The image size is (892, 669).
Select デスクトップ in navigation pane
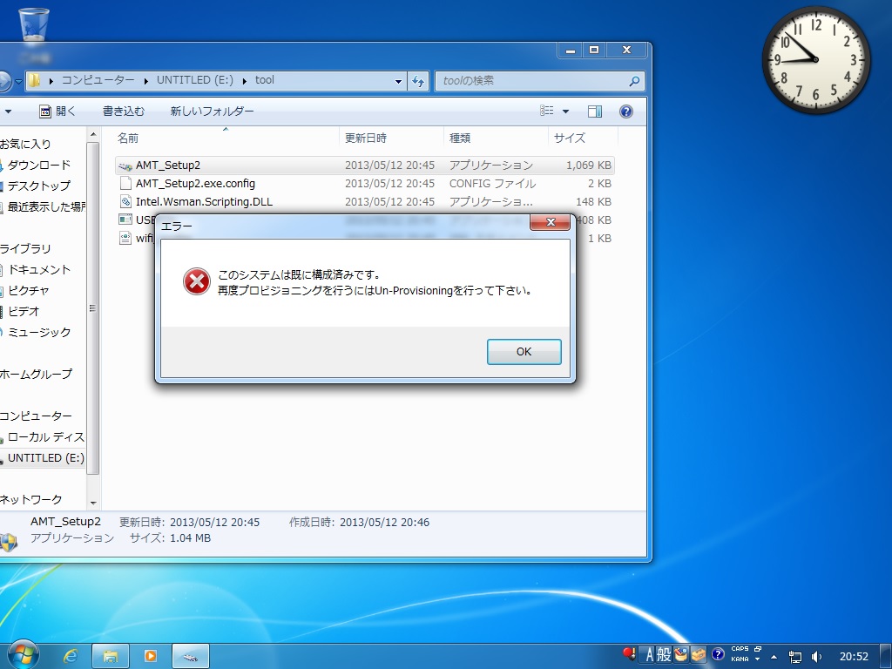pyautogui.click(x=38, y=186)
